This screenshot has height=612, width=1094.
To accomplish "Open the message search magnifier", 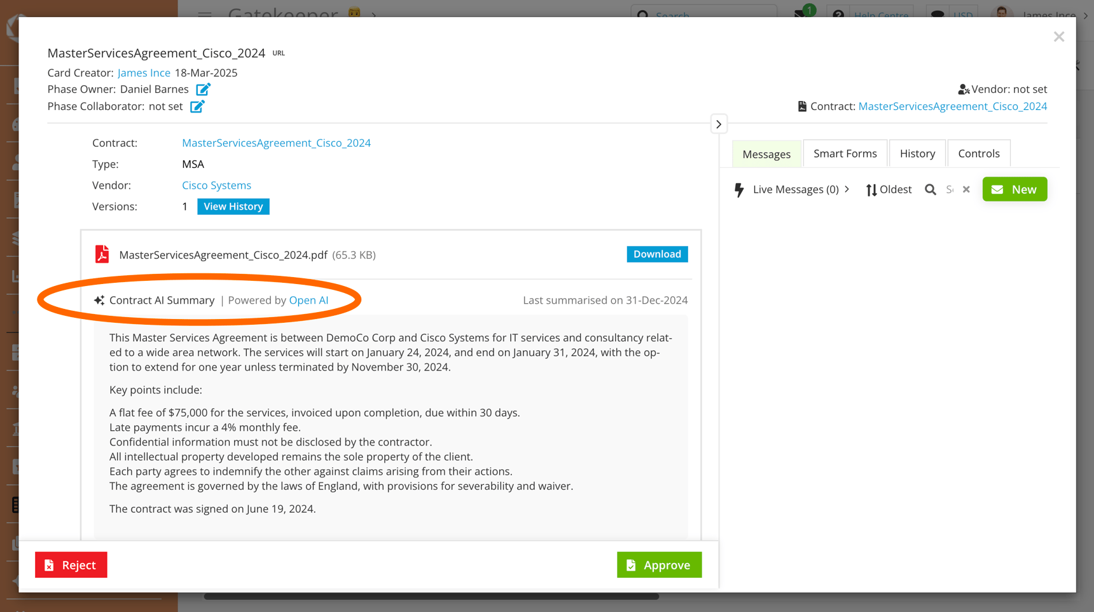I will coord(931,189).
